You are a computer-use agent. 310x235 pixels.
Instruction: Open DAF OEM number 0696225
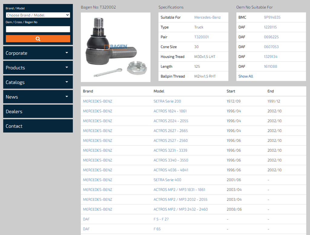(271, 37)
